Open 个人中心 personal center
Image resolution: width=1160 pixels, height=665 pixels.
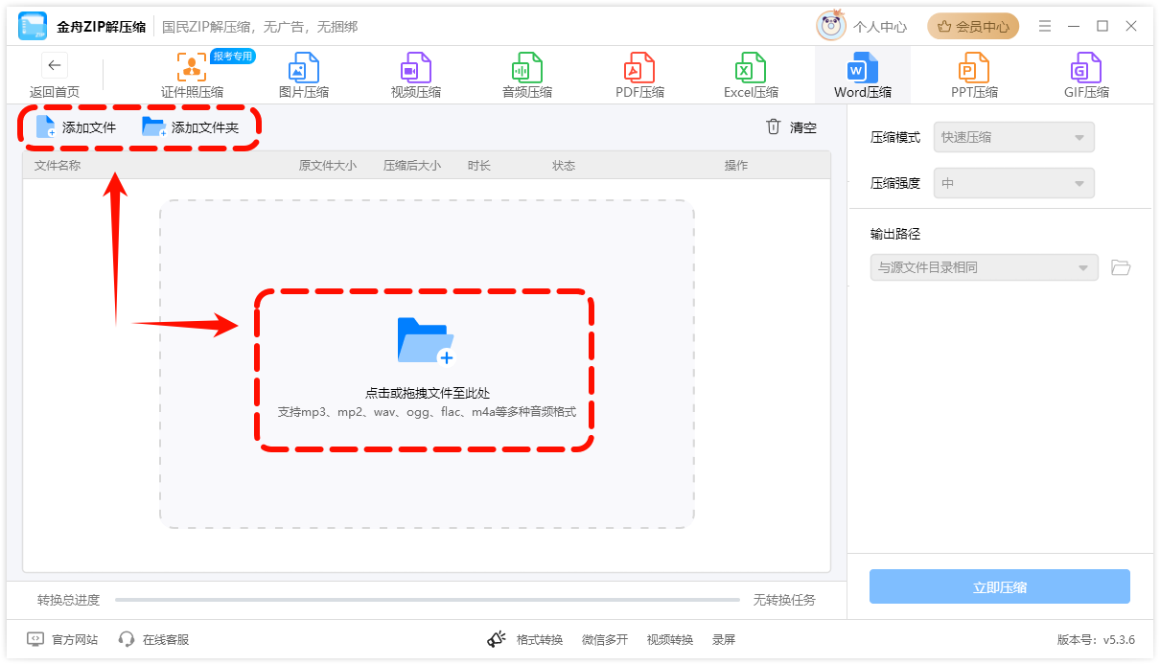pos(880,27)
